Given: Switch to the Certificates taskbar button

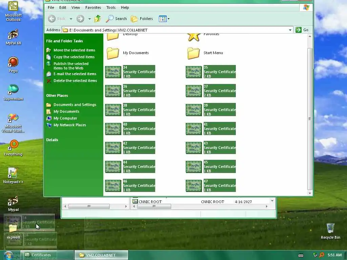Looking at the screenshot, I should pyautogui.click(x=47, y=255).
